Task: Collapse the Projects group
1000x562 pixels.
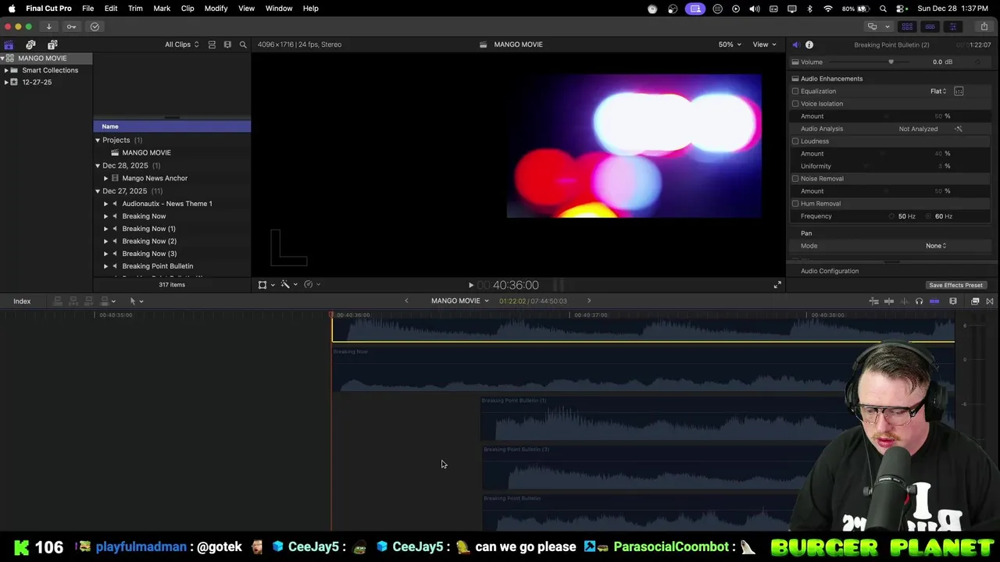Action: click(x=98, y=140)
